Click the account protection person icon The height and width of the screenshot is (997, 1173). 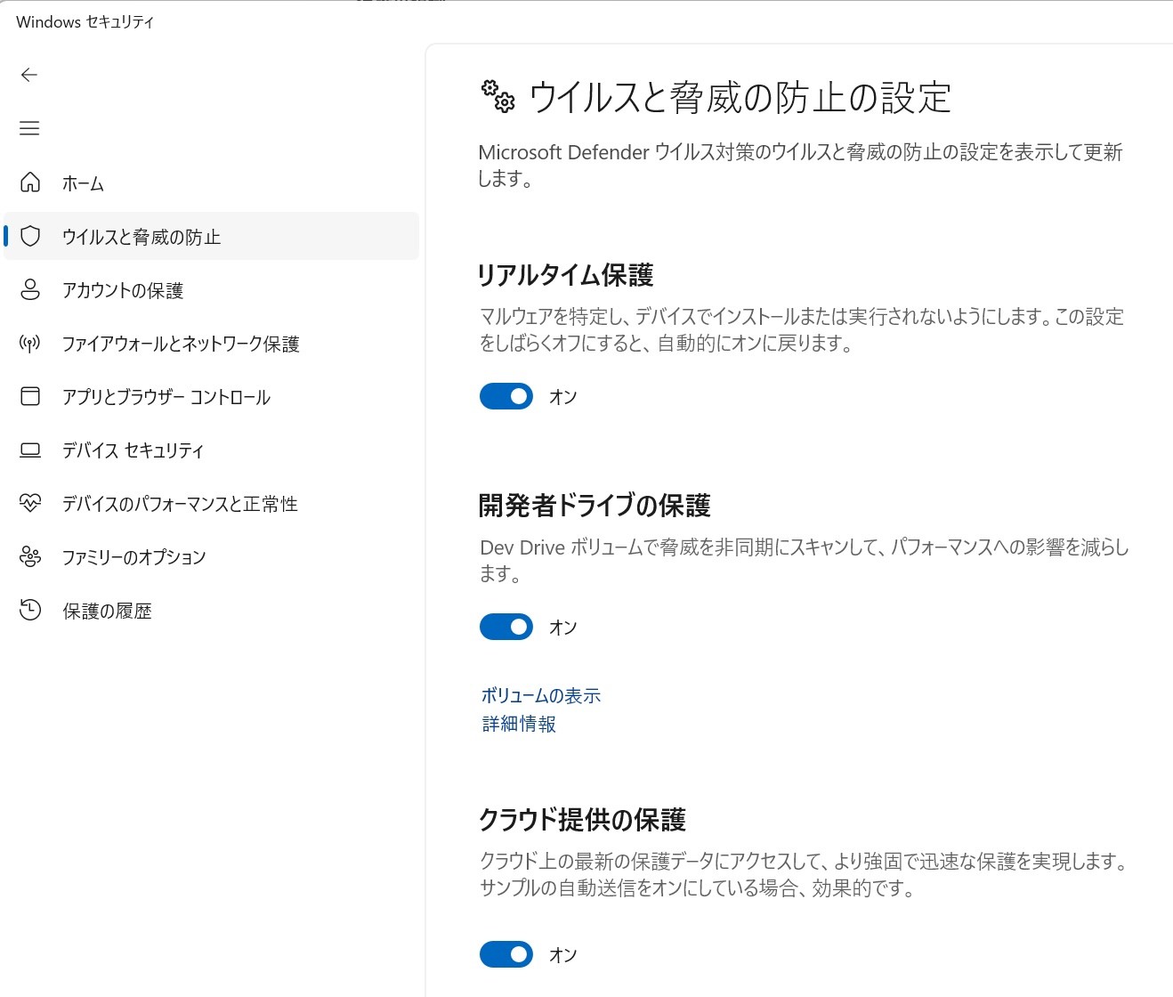[30, 289]
